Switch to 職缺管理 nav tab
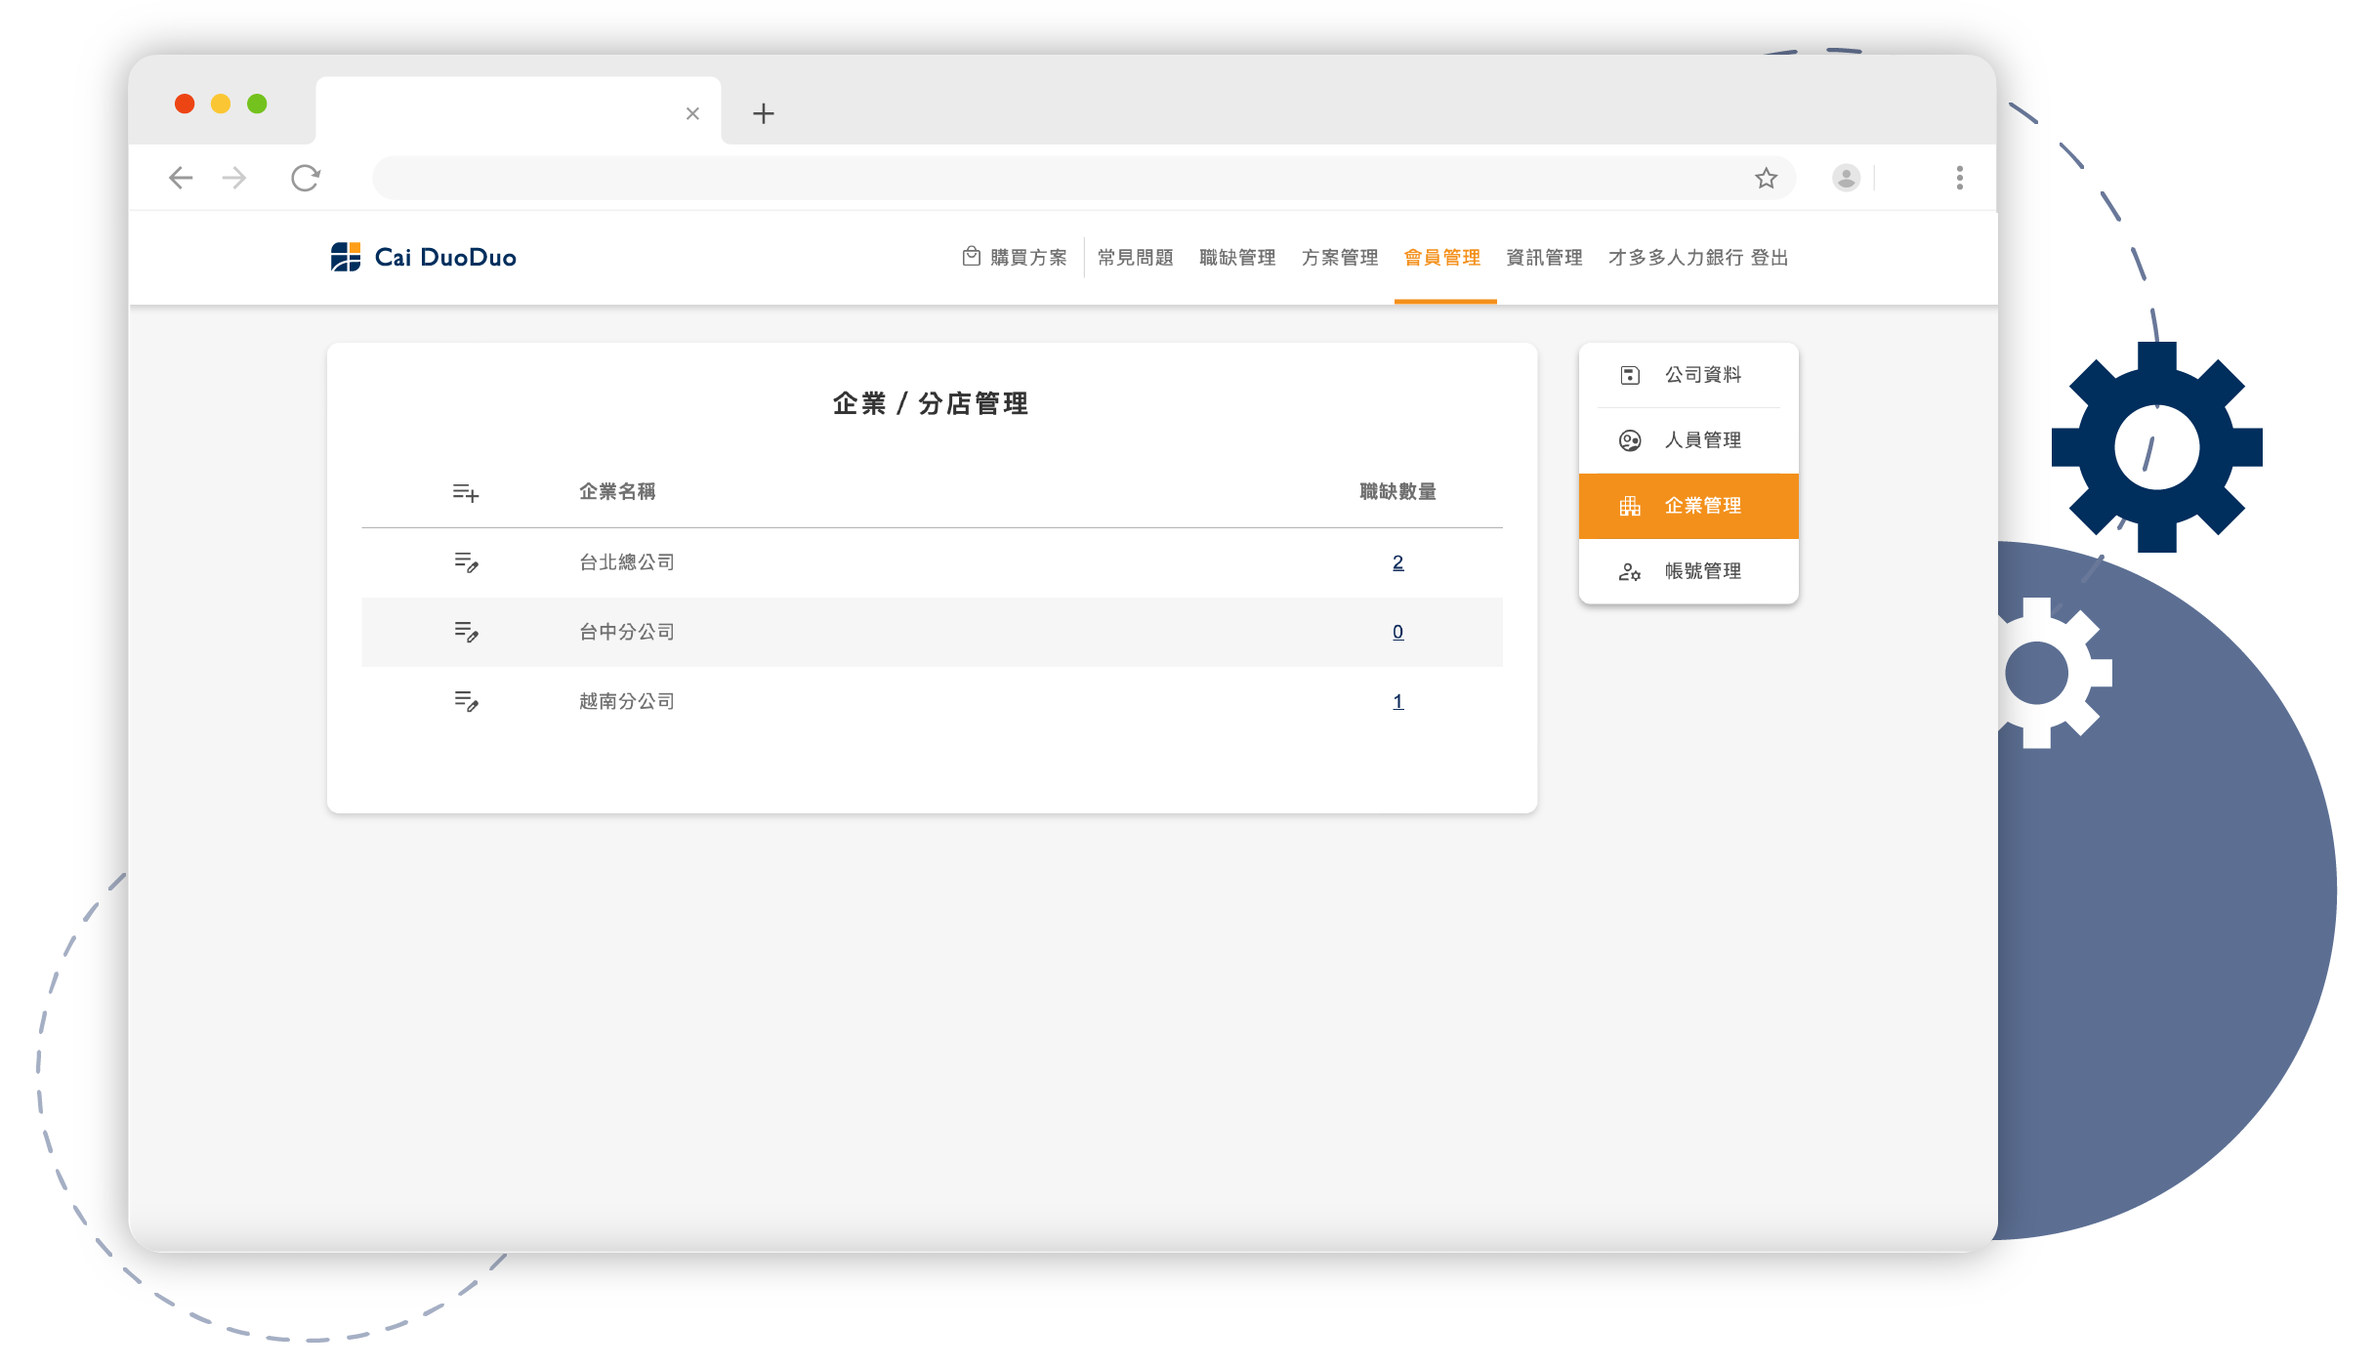 1237,258
